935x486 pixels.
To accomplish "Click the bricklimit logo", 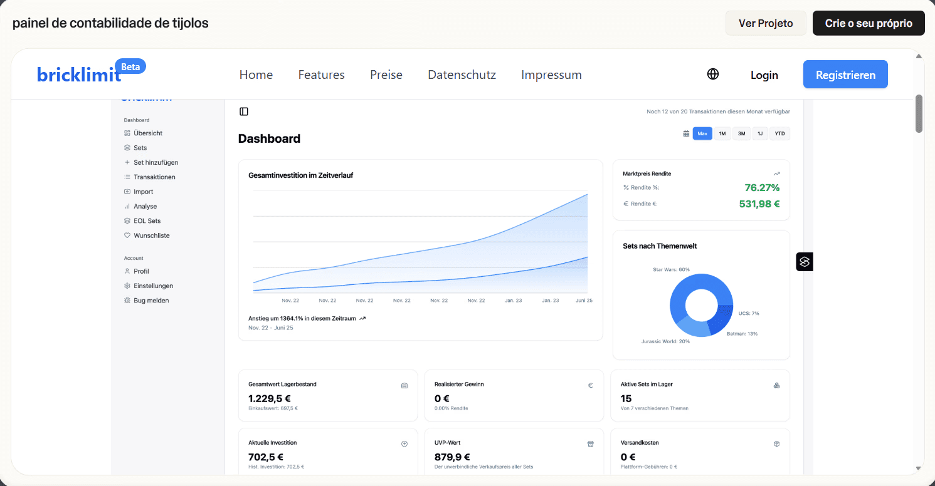I will click(79, 75).
